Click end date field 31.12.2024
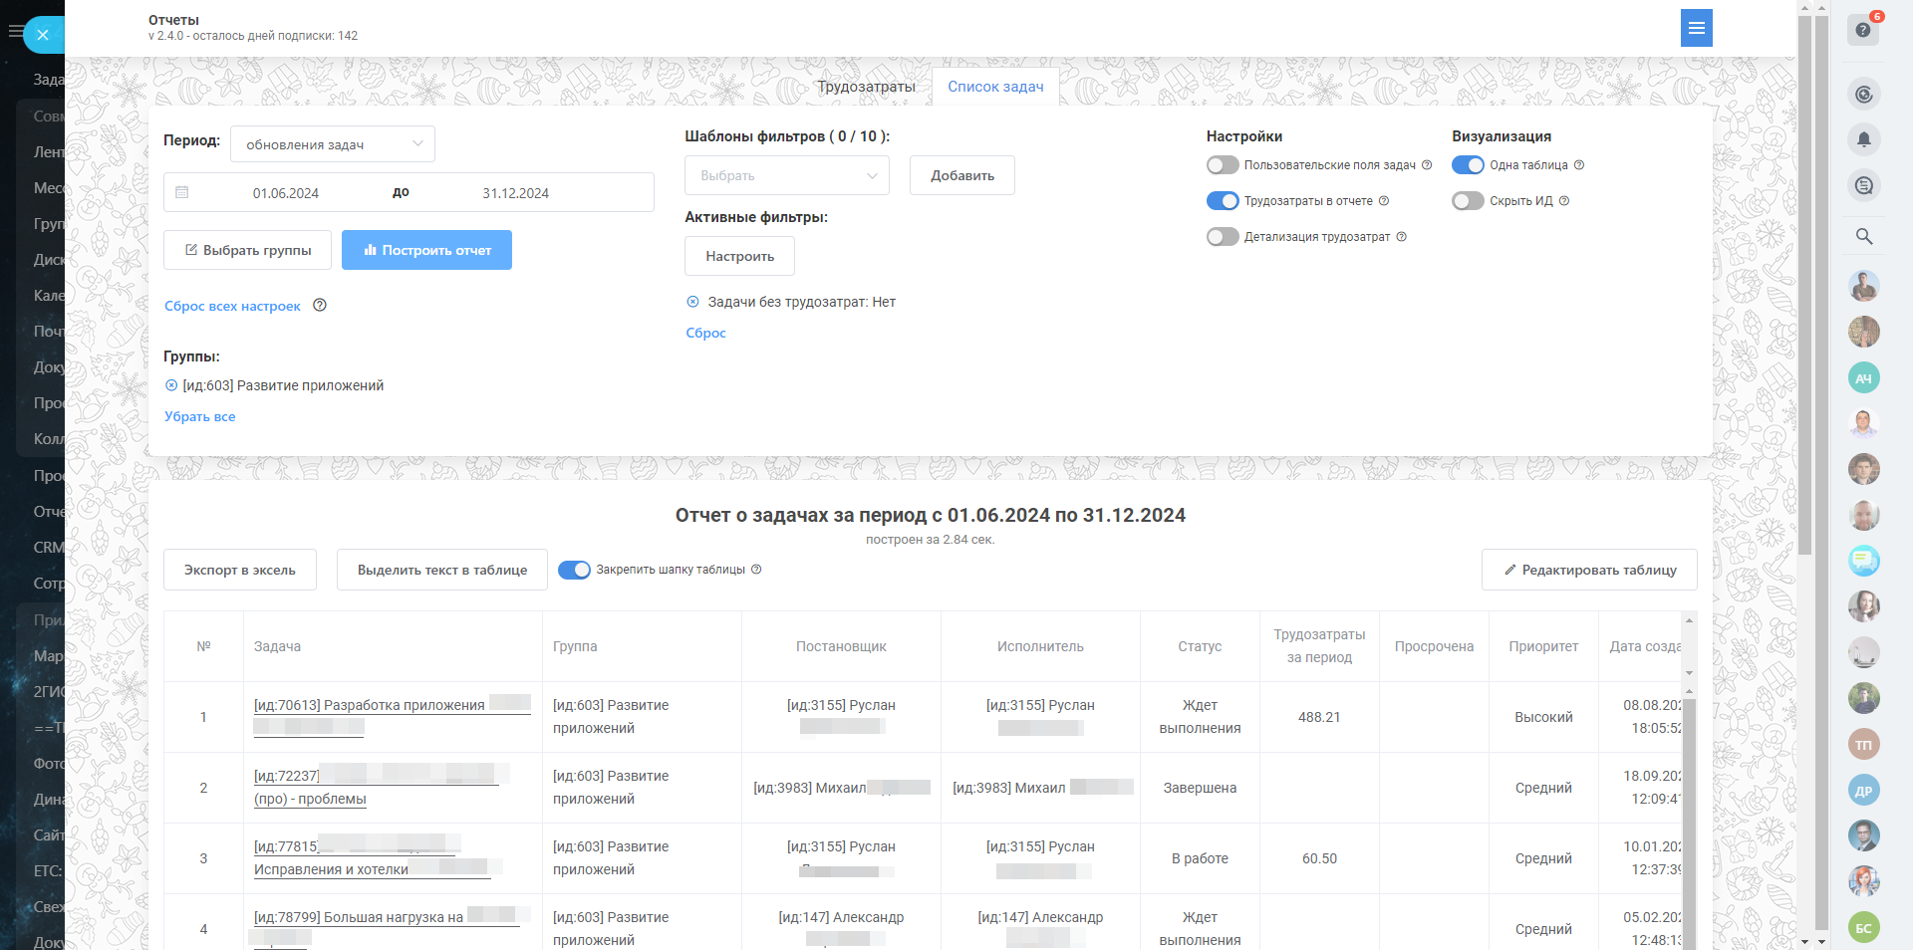 (516, 193)
